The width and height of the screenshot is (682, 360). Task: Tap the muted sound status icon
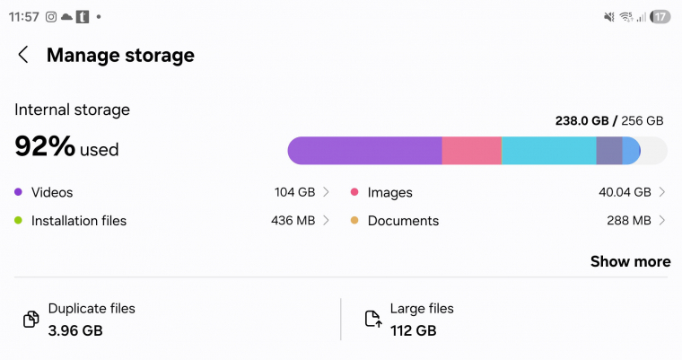[x=609, y=17]
